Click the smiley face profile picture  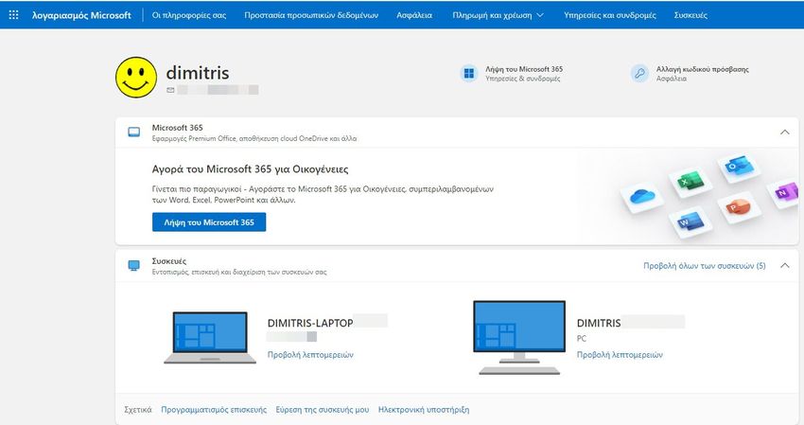(136, 78)
